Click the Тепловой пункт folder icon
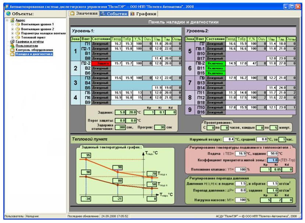The height and width of the screenshot is (223, 305). (18, 37)
